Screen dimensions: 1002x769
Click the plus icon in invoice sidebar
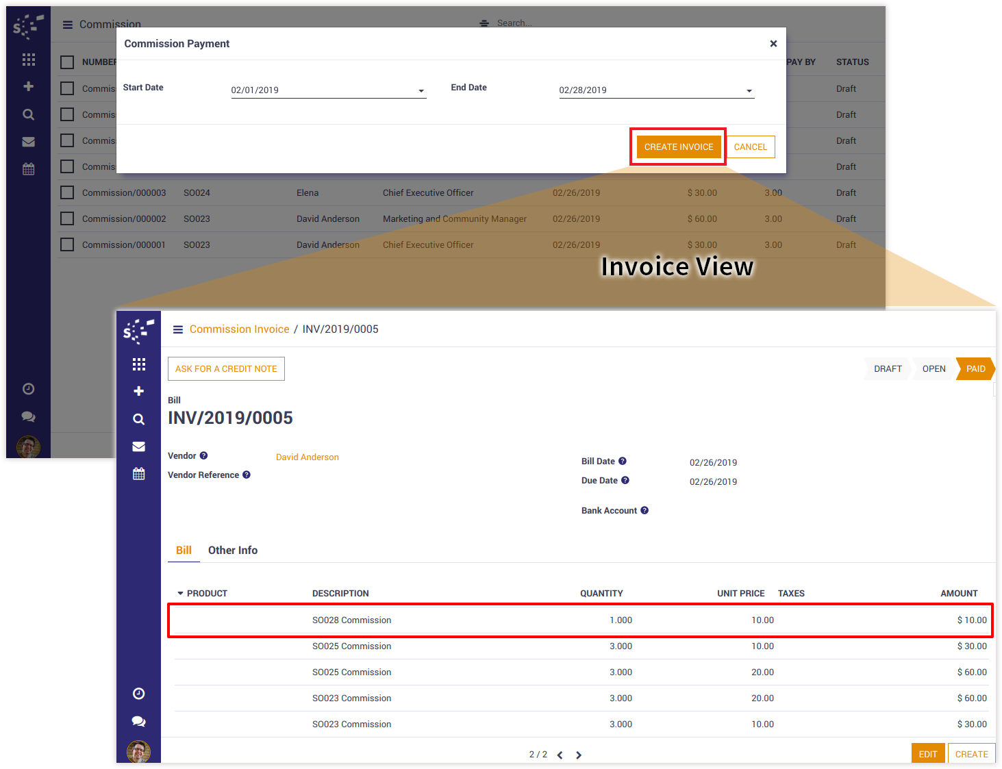(x=138, y=391)
